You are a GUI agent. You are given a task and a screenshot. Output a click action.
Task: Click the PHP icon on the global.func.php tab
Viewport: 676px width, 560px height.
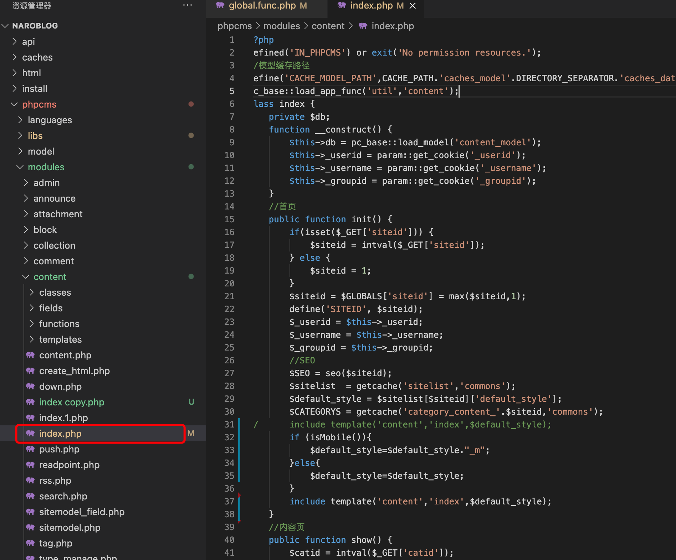click(x=220, y=5)
